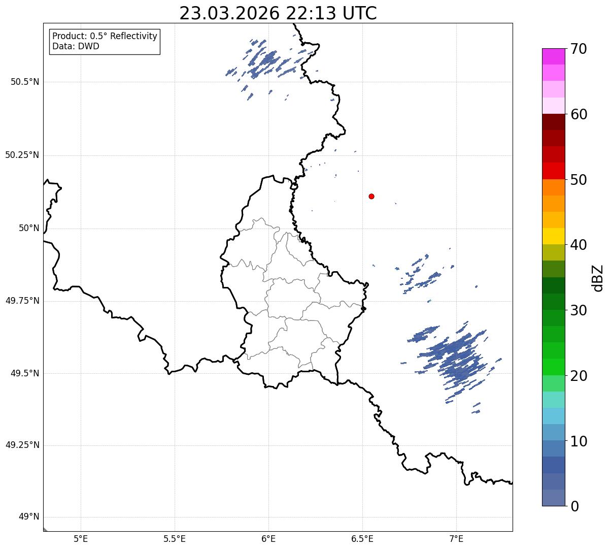Click the colorbar tick label 20

(579, 376)
